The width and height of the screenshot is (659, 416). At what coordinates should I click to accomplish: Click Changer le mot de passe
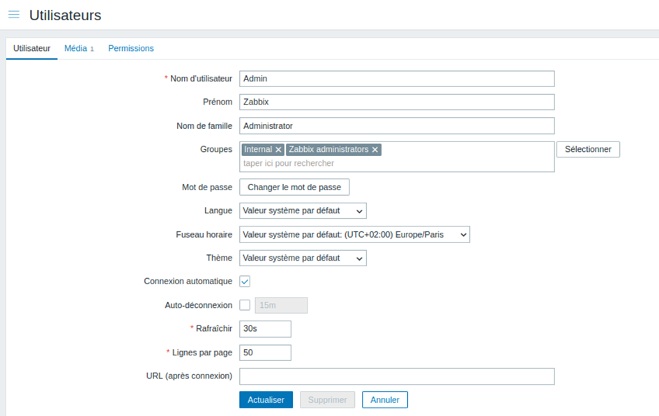[294, 187]
